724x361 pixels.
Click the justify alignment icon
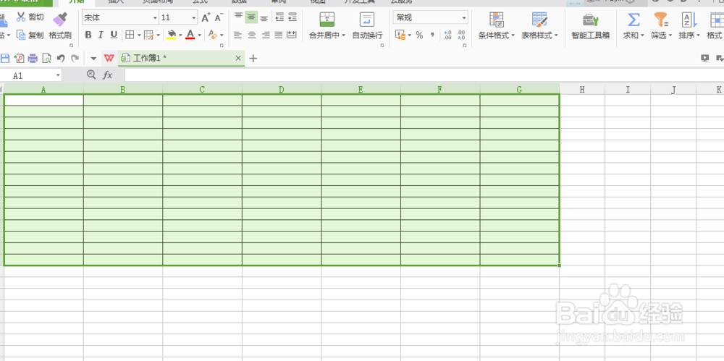click(x=278, y=35)
